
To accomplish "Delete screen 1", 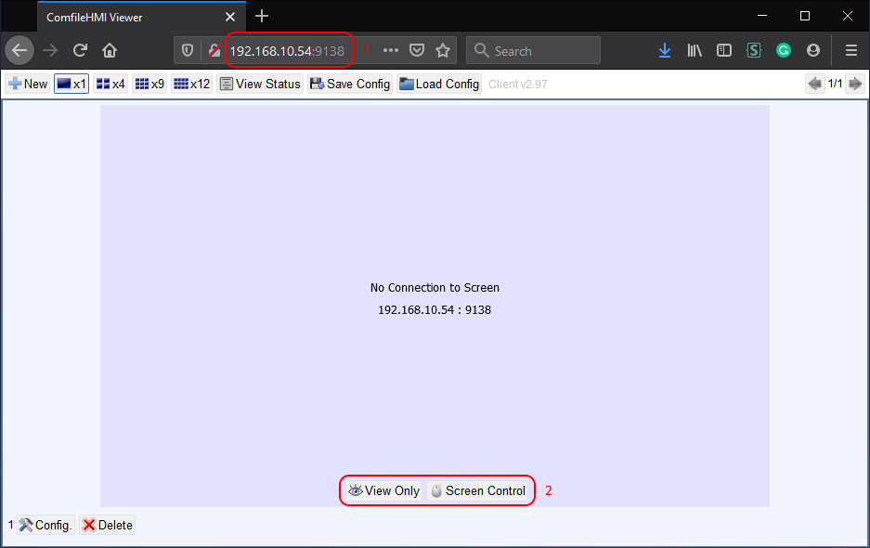I will [x=108, y=525].
